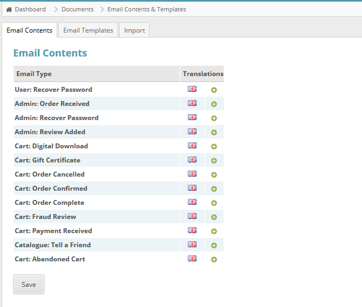Go to Documents in the breadcrumb
The height and width of the screenshot is (307, 362).
point(77,9)
